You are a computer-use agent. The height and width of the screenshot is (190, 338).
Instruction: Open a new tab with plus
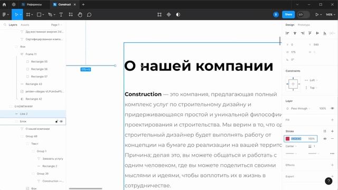[83, 4]
